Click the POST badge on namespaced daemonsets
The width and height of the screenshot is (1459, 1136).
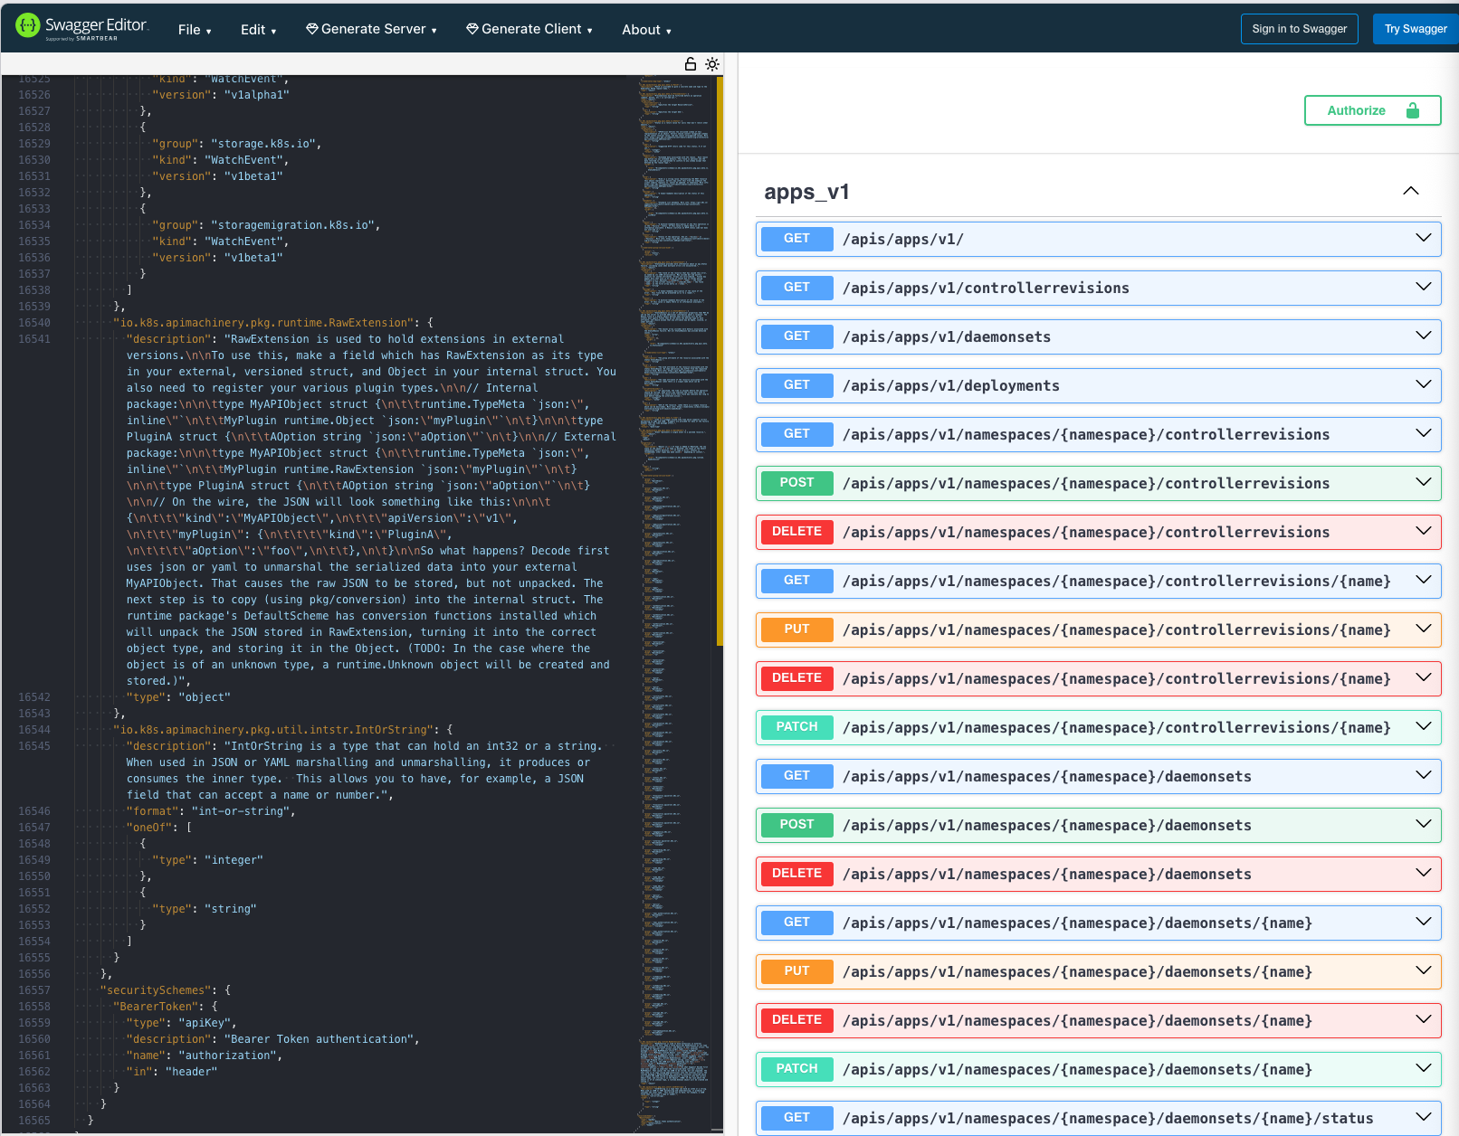796,824
